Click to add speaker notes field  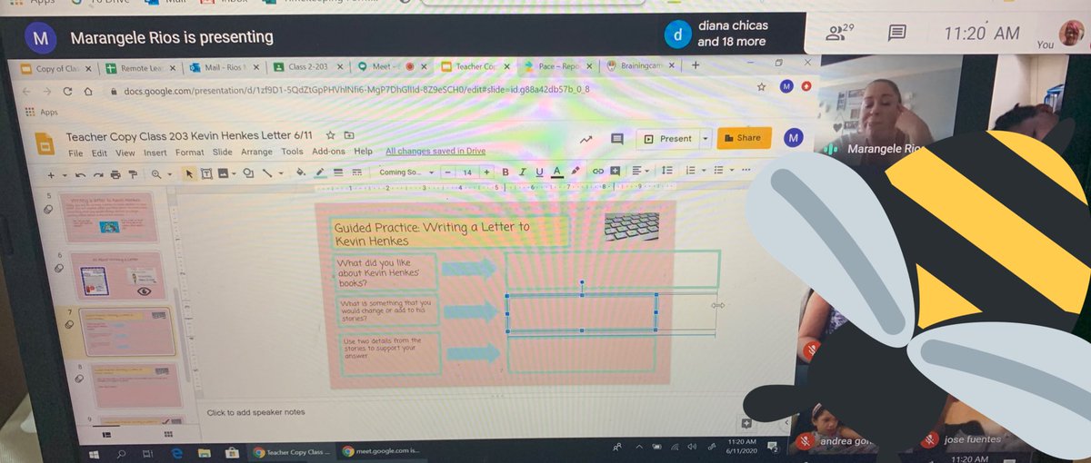256,412
